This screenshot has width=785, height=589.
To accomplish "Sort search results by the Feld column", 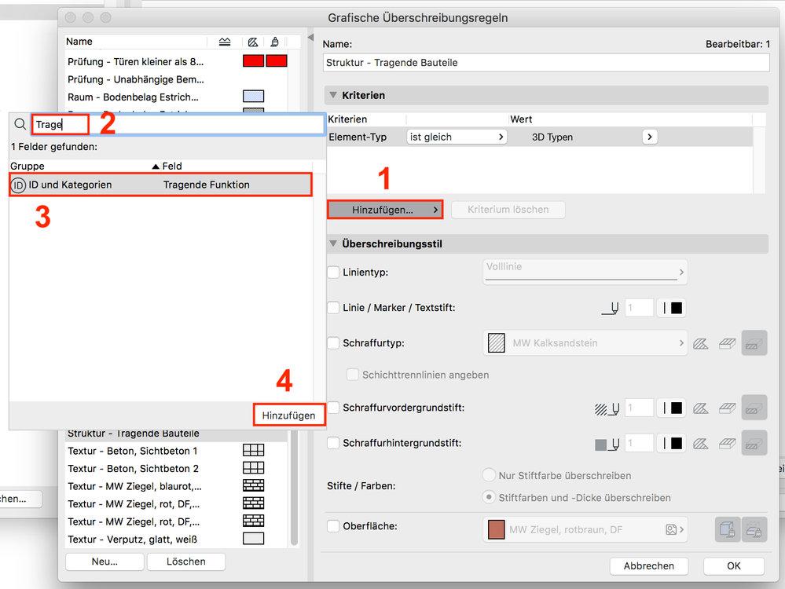I will point(172,166).
